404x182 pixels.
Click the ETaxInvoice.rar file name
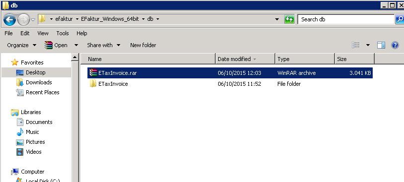pyautogui.click(x=117, y=73)
